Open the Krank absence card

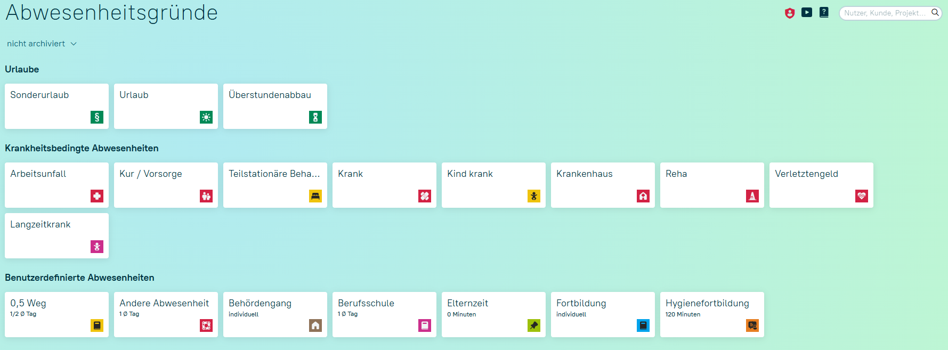click(384, 185)
